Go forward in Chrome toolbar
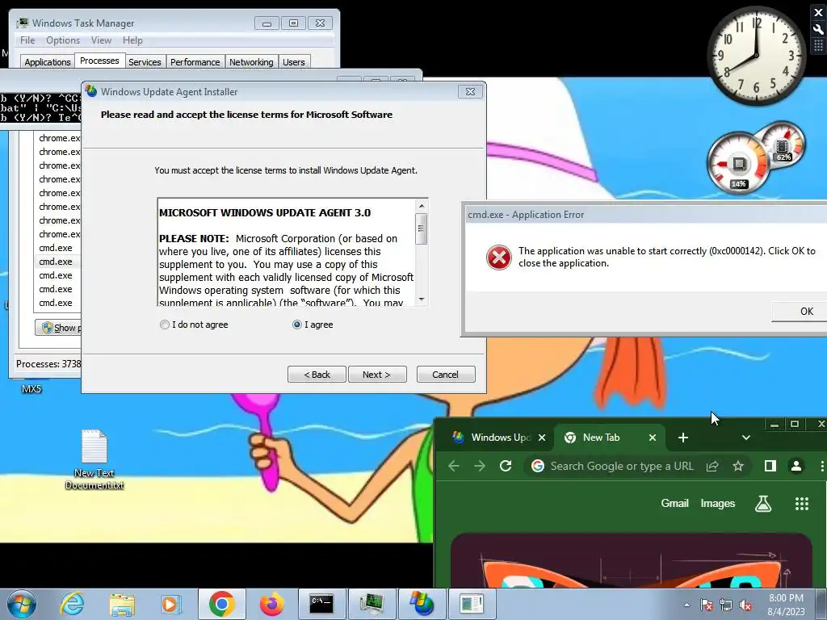 (480, 466)
